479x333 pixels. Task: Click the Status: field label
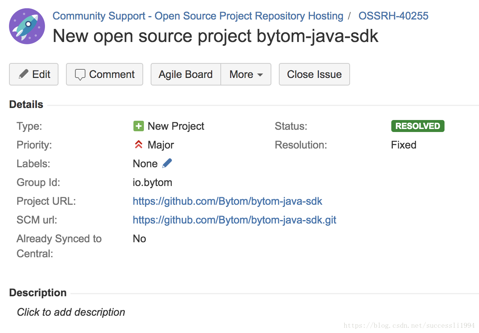291,126
